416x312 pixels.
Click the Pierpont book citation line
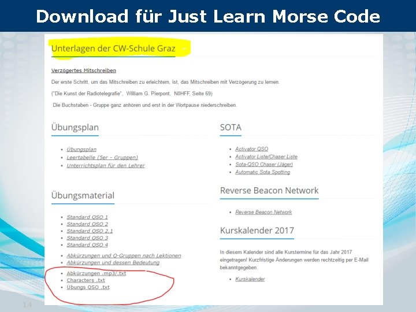coord(132,94)
